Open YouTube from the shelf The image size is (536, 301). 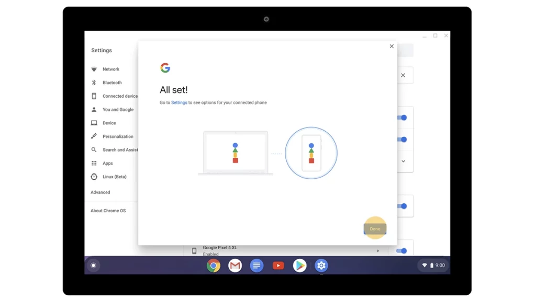coord(278,265)
